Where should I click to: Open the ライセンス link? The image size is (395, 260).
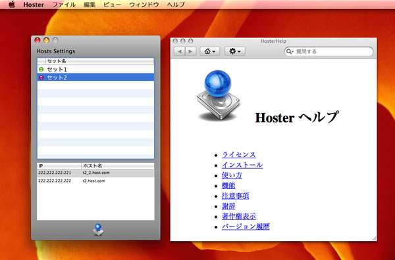[x=238, y=155]
